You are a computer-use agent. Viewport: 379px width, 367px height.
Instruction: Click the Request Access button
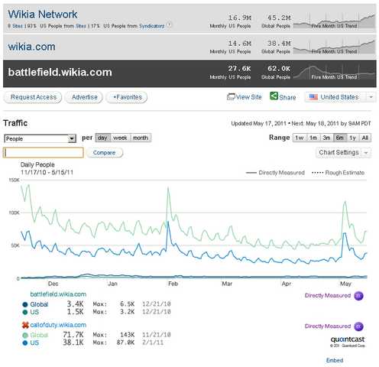33,97
